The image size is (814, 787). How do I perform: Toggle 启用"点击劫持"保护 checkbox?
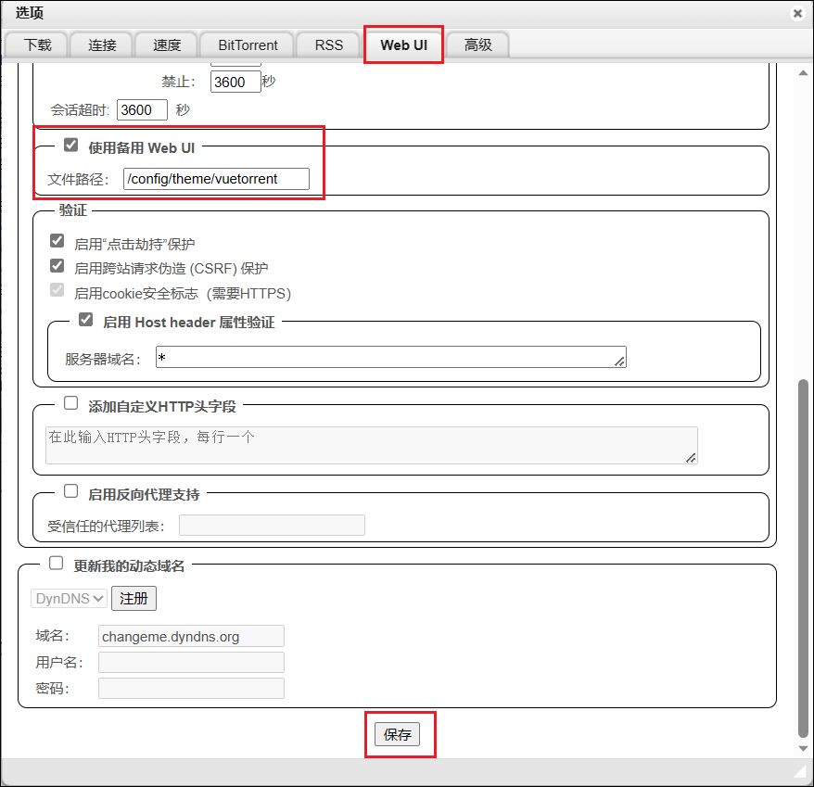(57, 243)
